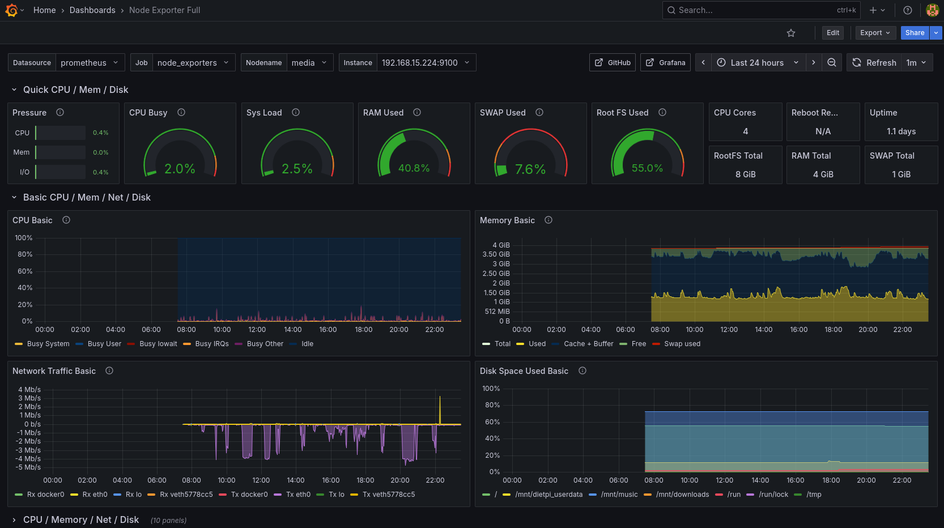Click the Search input field
Screen dimensions: 944x528
pyautogui.click(x=754, y=10)
